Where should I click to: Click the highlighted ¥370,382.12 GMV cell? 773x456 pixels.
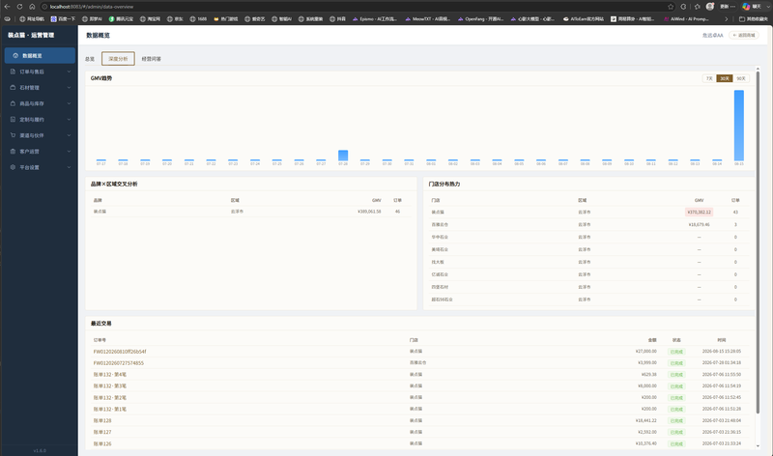pyautogui.click(x=699, y=212)
